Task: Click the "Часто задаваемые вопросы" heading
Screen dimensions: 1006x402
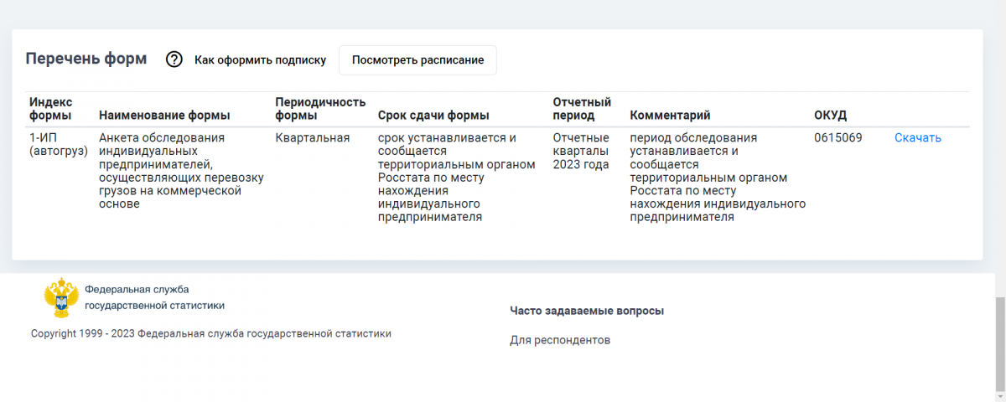Action: [x=587, y=311]
